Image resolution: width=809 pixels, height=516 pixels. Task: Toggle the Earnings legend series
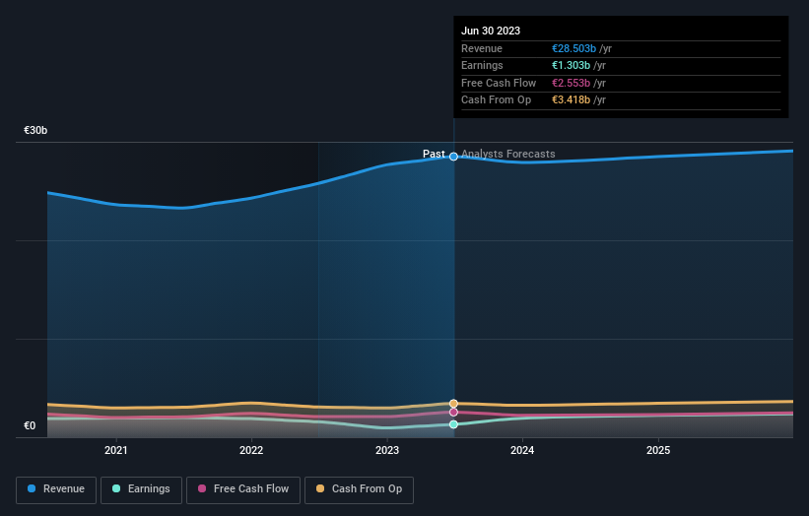tap(141, 489)
